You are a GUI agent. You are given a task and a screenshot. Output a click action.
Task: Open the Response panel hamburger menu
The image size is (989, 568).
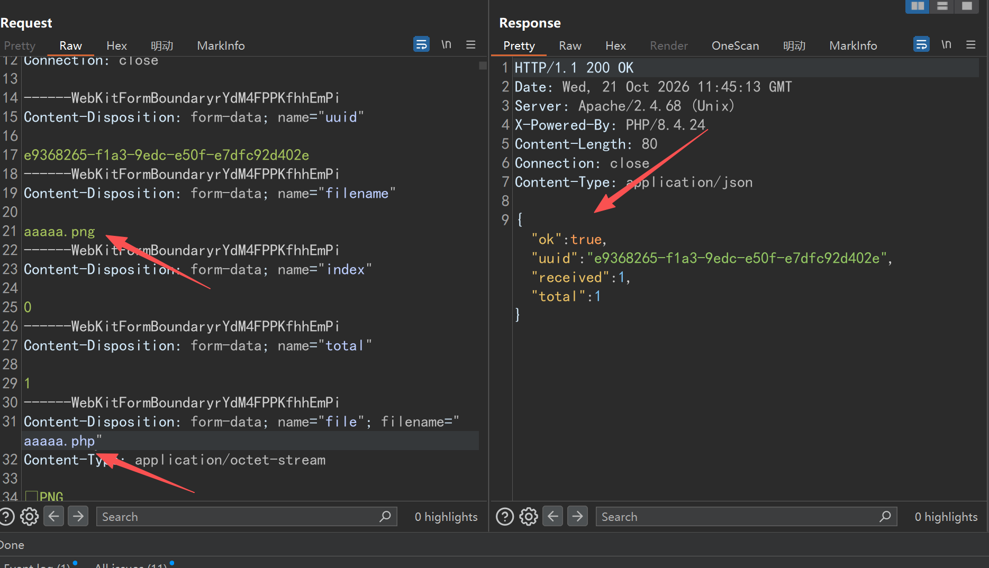pyautogui.click(x=971, y=44)
